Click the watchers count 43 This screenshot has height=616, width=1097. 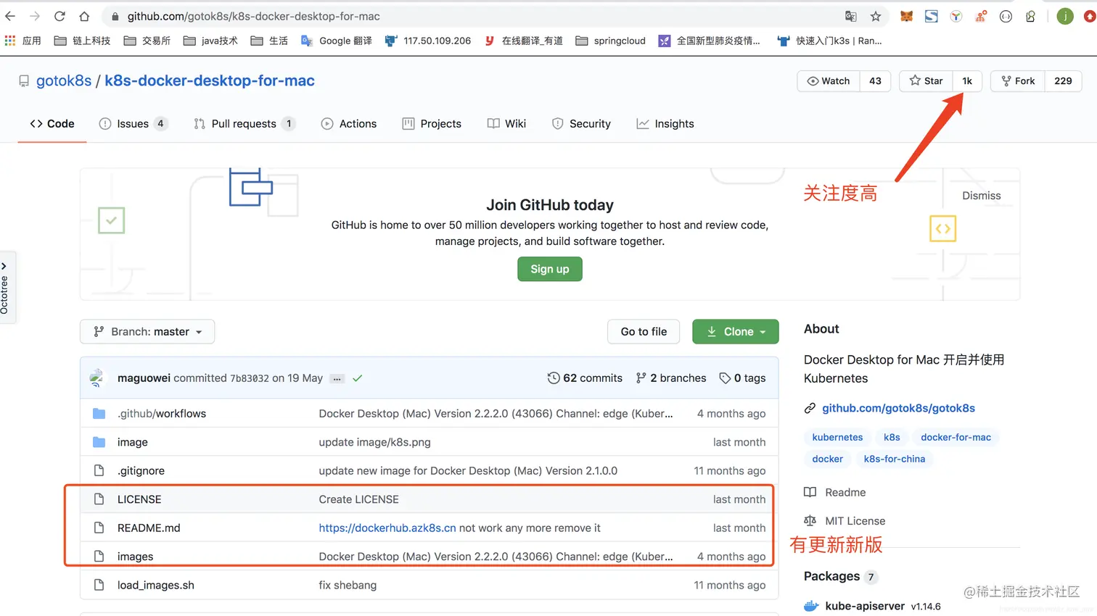(x=875, y=81)
